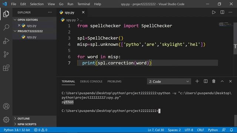Image resolution: width=237 pixels, height=133 pixels.
Task: Open the Selection menu
Action: click(x=37, y=4)
